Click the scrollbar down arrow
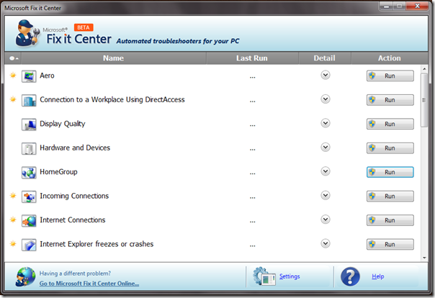This screenshot has width=435, height=298. [424, 258]
